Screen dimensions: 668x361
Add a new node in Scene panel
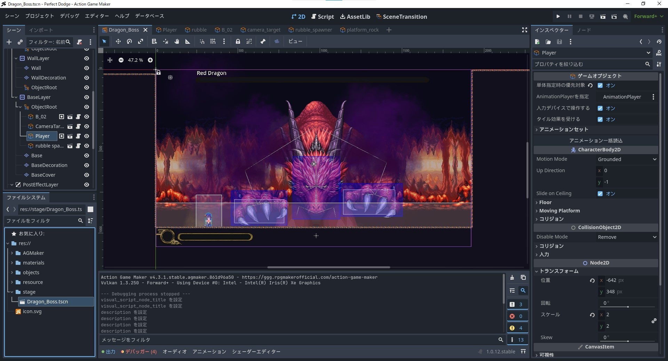pyautogui.click(x=9, y=42)
